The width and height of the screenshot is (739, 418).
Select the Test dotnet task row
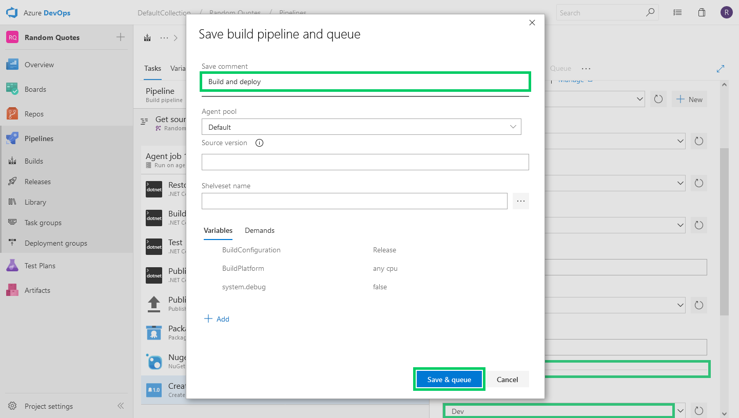pos(164,246)
